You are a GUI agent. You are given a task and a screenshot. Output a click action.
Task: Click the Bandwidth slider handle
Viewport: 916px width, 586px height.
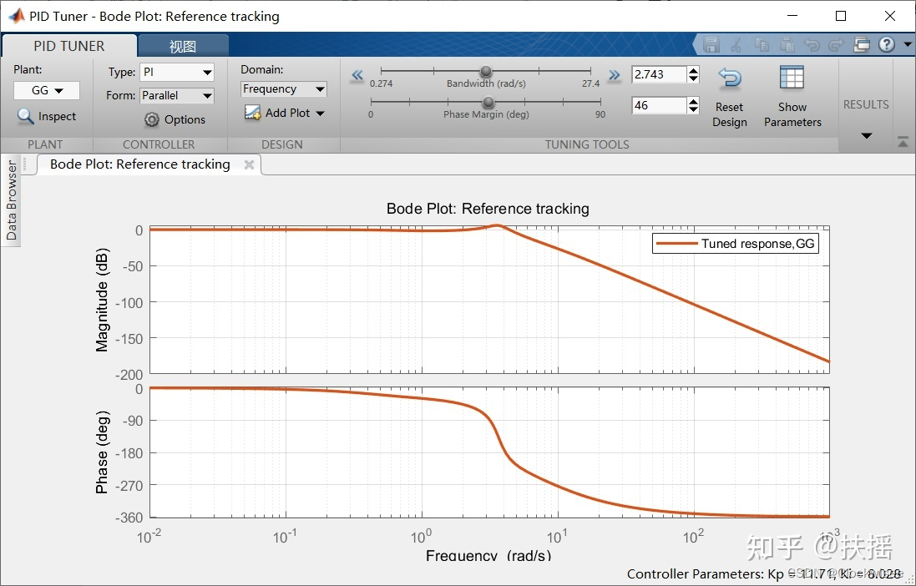(x=486, y=71)
